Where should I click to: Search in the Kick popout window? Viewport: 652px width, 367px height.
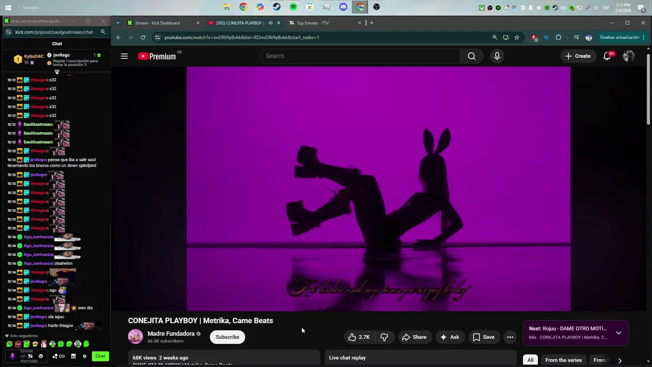tap(103, 32)
